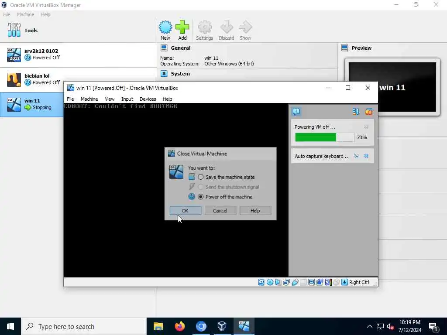Viewport: 447px width, 335px height.
Task: Click the Show arrow toolbar icon
Action: [245, 30]
